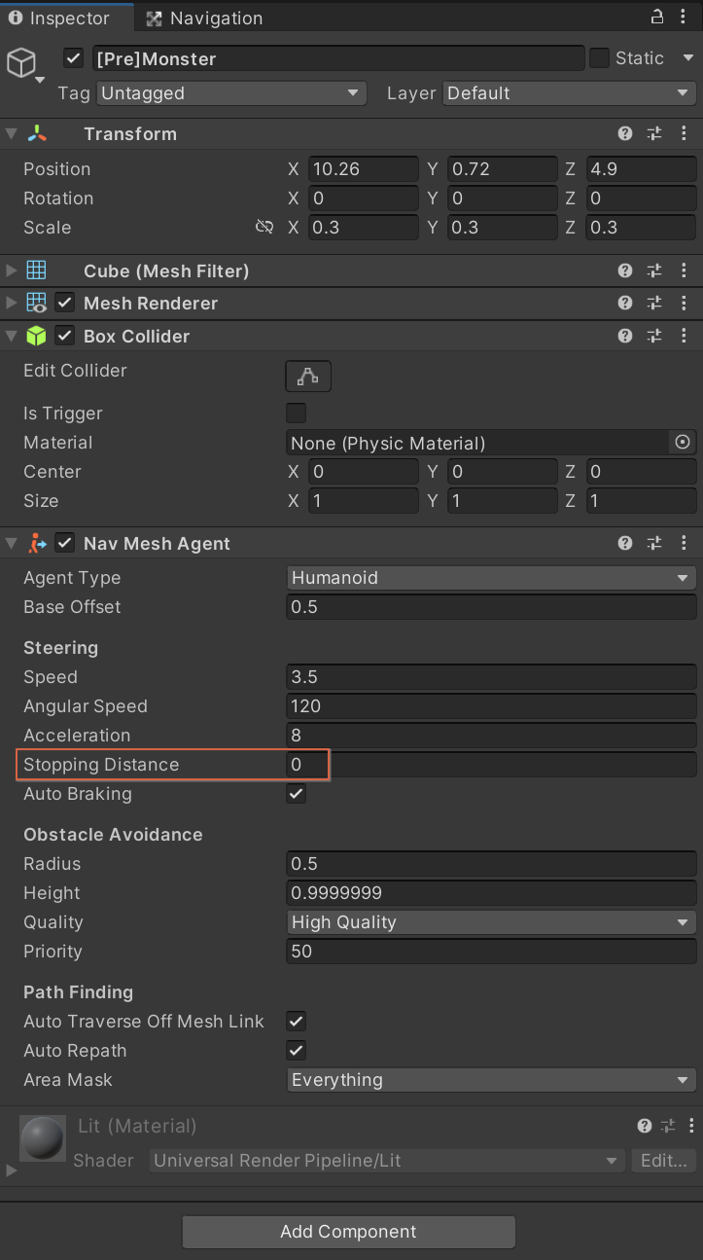Uncheck Auto Repath
703x1260 pixels.
point(297,1051)
